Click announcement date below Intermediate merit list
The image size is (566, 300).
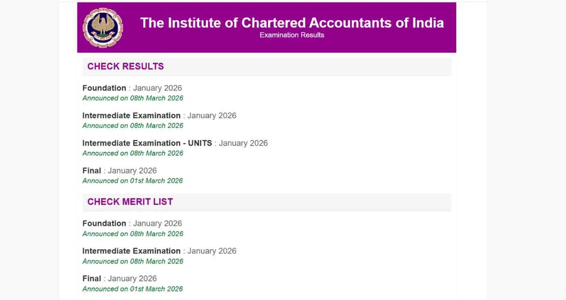(x=133, y=262)
